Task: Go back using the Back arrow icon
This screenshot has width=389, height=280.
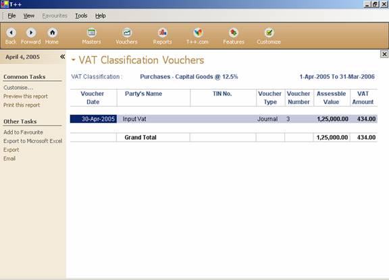Action: [11, 32]
